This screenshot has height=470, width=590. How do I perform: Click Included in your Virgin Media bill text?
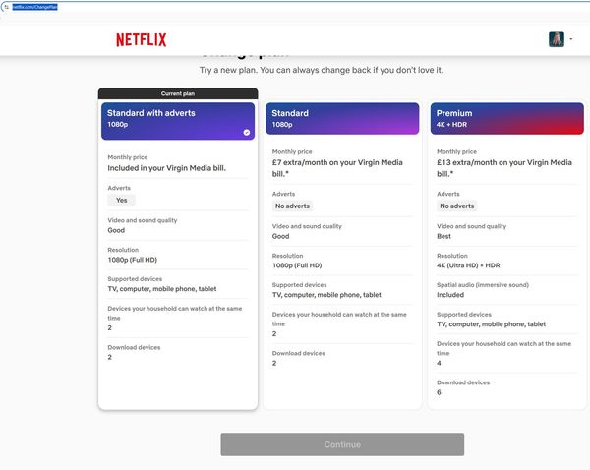coord(167,168)
